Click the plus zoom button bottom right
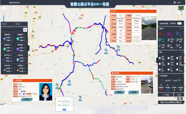Viewport: 186px width, 114px height. pos(178,99)
